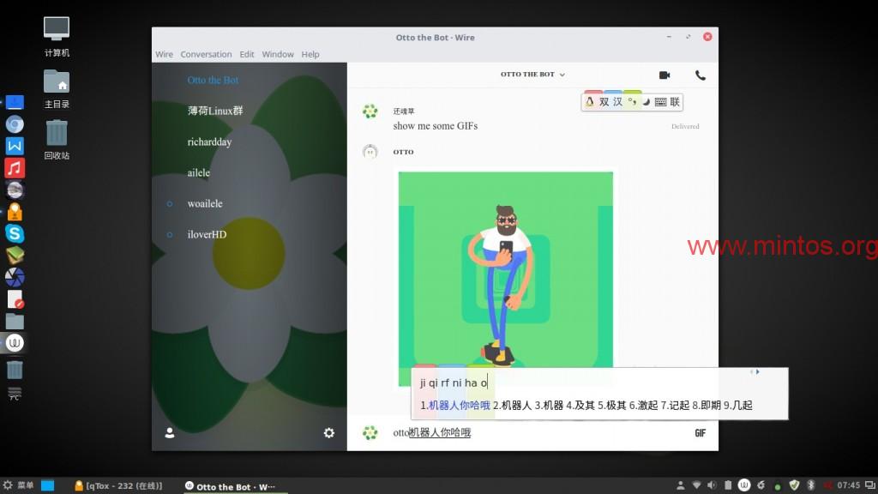Open the folder icon in the dock
This screenshot has width=878, height=494.
15,321
